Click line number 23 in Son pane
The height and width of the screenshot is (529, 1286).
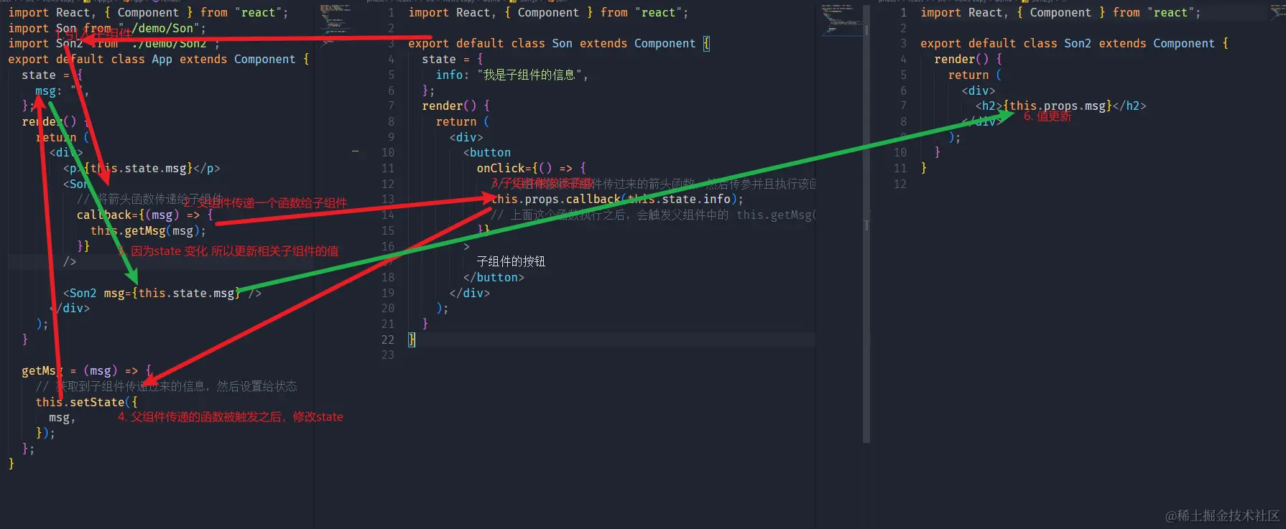pos(388,355)
